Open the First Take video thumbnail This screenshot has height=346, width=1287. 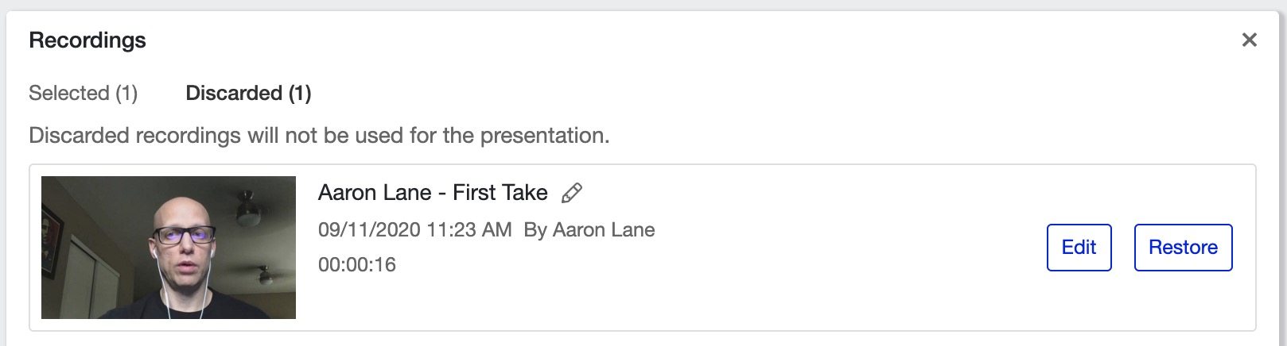(169, 248)
